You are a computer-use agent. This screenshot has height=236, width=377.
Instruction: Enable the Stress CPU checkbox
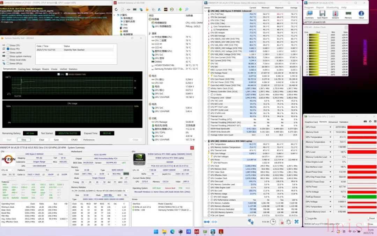[x=8, y=45]
